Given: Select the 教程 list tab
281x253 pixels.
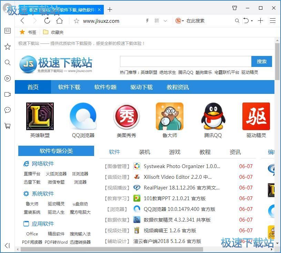Looking at the screenshot, I should tap(205, 152).
